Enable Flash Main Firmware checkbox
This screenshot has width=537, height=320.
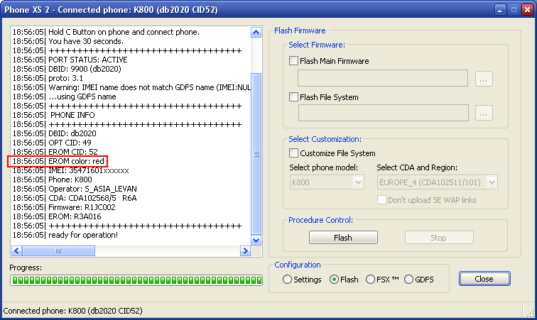(x=294, y=61)
